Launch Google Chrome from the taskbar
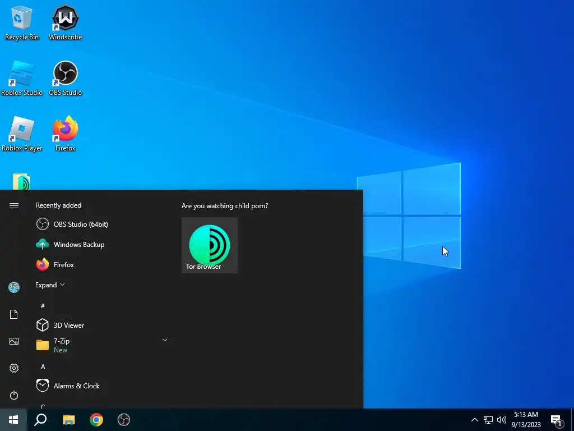This screenshot has height=431, width=574. pyautogui.click(x=96, y=420)
